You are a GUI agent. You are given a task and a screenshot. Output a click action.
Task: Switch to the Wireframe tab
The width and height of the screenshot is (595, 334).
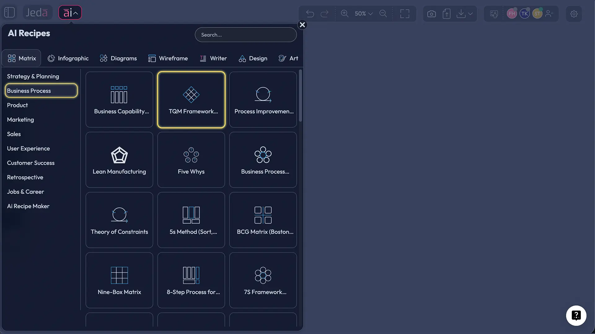[x=168, y=58]
